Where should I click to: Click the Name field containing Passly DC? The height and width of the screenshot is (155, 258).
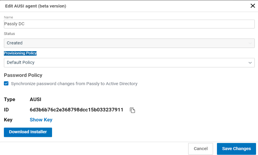pos(129,24)
